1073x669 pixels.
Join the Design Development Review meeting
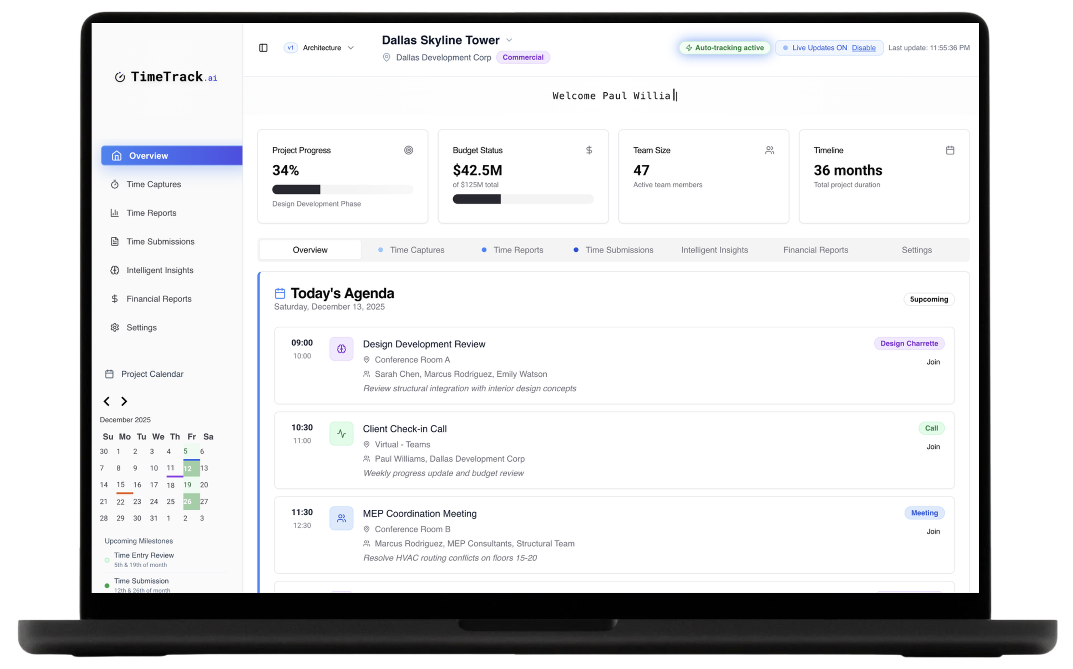coord(933,362)
